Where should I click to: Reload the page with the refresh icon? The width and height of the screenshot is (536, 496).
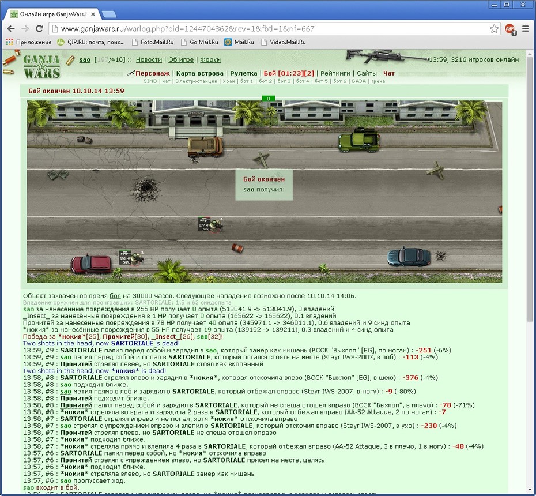(39, 29)
